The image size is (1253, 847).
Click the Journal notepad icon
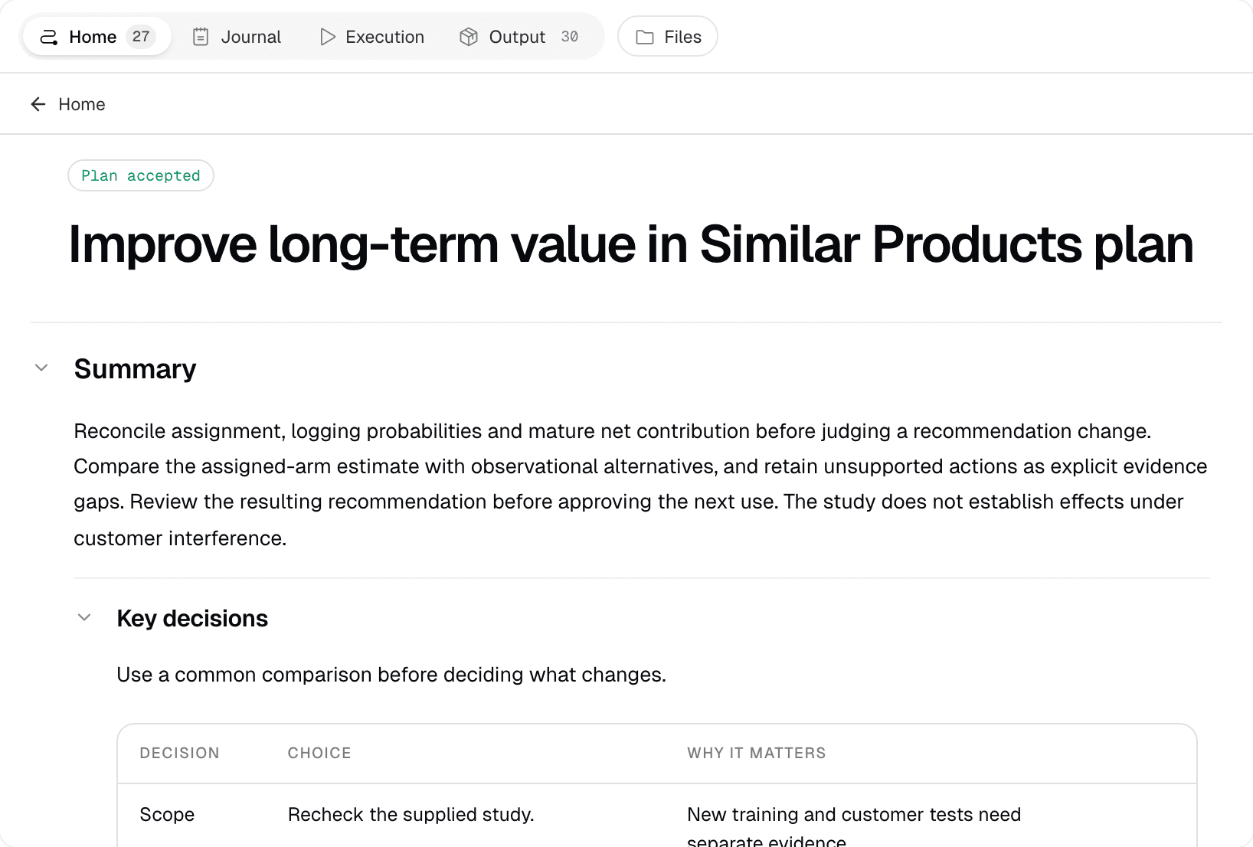[201, 37]
